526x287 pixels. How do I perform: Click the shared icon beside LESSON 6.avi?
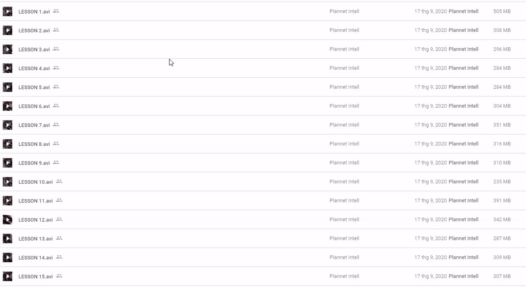point(56,106)
